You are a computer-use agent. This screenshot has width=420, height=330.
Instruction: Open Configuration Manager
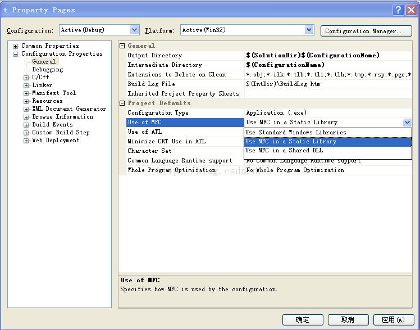click(366, 31)
